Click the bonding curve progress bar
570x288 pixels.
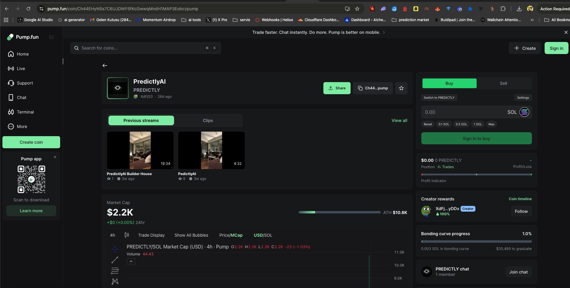coord(476,242)
